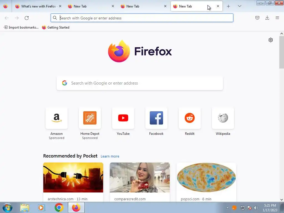Expand the list all tabs chevron

pyautogui.click(x=239, y=6)
